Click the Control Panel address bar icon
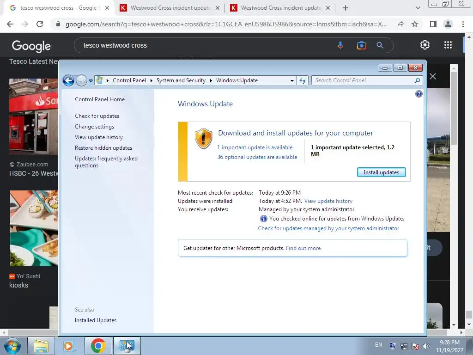The height and width of the screenshot is (355, 473). pos(99,80)
